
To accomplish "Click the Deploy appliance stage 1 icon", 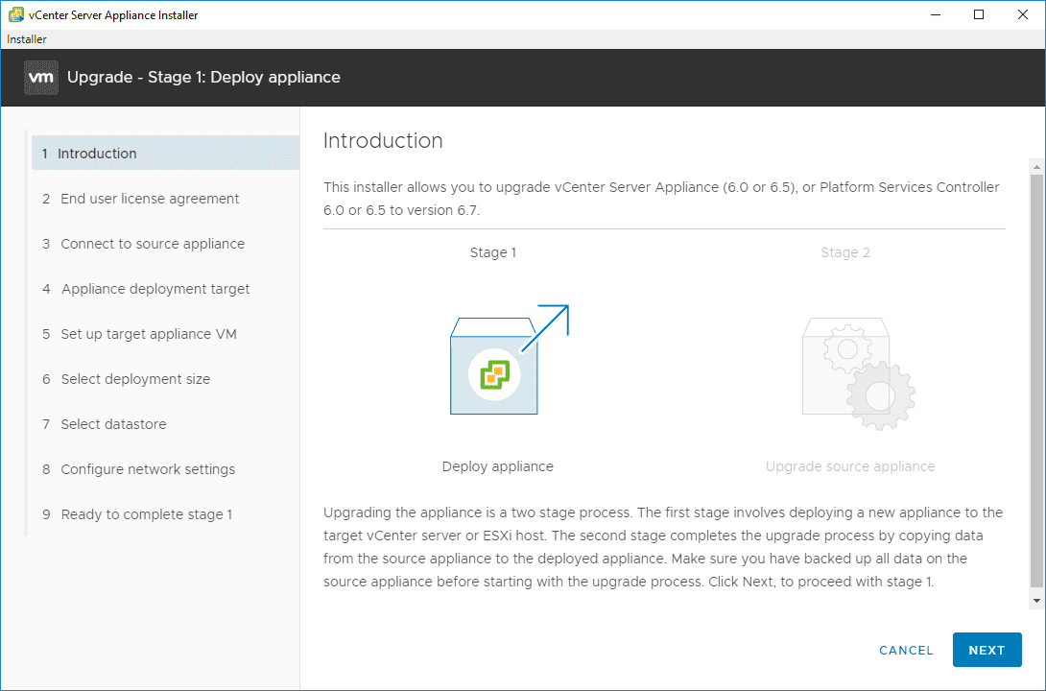I will click(x=496, y=367).
